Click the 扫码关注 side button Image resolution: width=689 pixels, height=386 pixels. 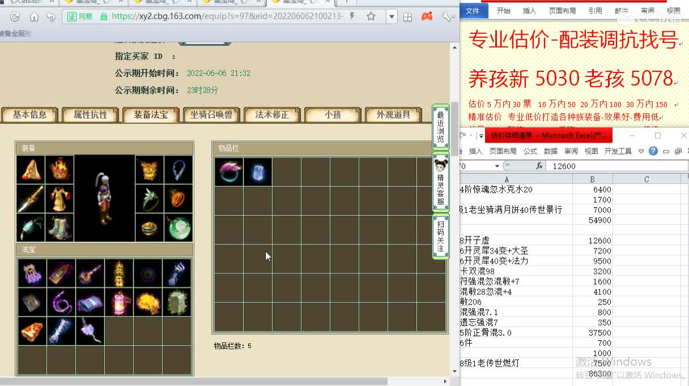(440, 237)
